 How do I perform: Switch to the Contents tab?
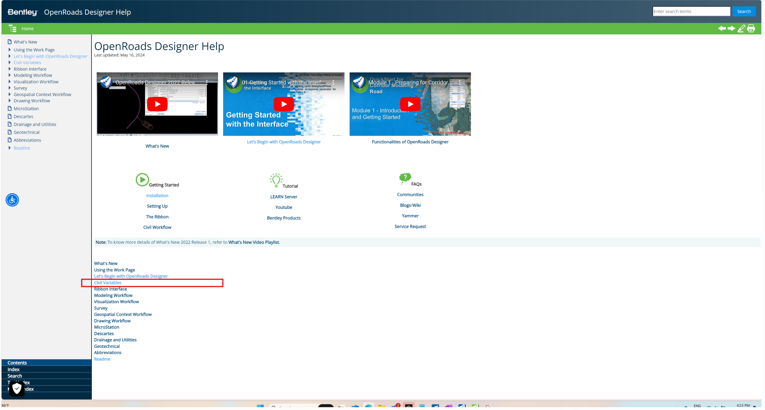46,362
